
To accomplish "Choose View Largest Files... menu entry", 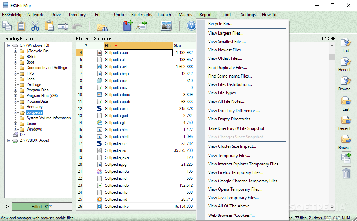I will (x=226, y=33).
